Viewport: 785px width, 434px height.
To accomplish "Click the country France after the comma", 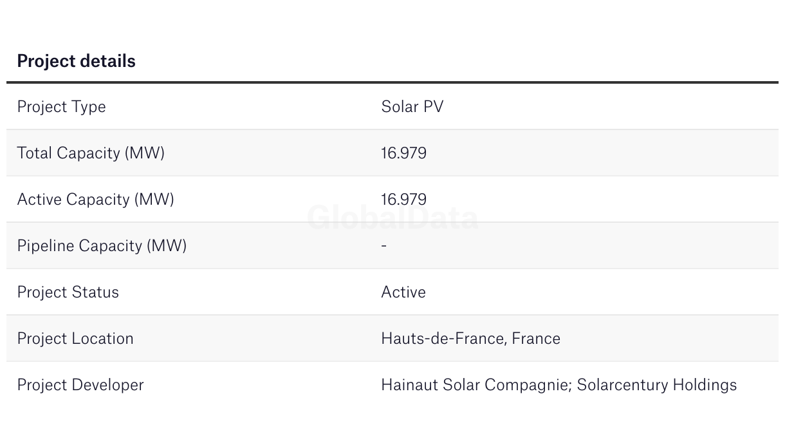I will click(x=536, y=339).
